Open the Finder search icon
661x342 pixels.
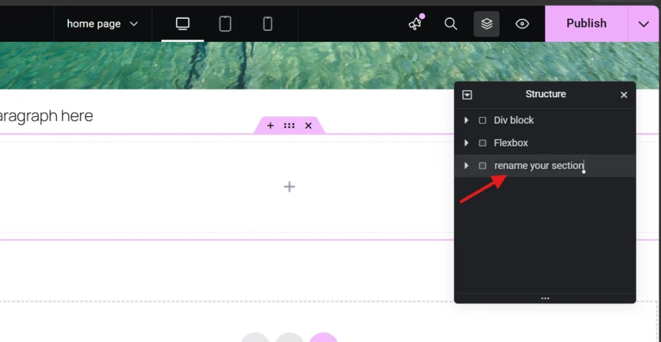(x=451, y=24)
